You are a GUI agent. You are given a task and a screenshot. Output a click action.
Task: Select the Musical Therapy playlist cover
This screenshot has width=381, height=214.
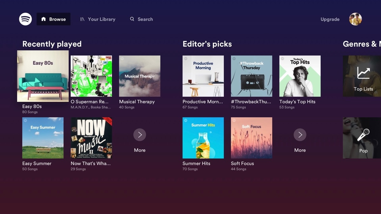[x=140, y=76]
